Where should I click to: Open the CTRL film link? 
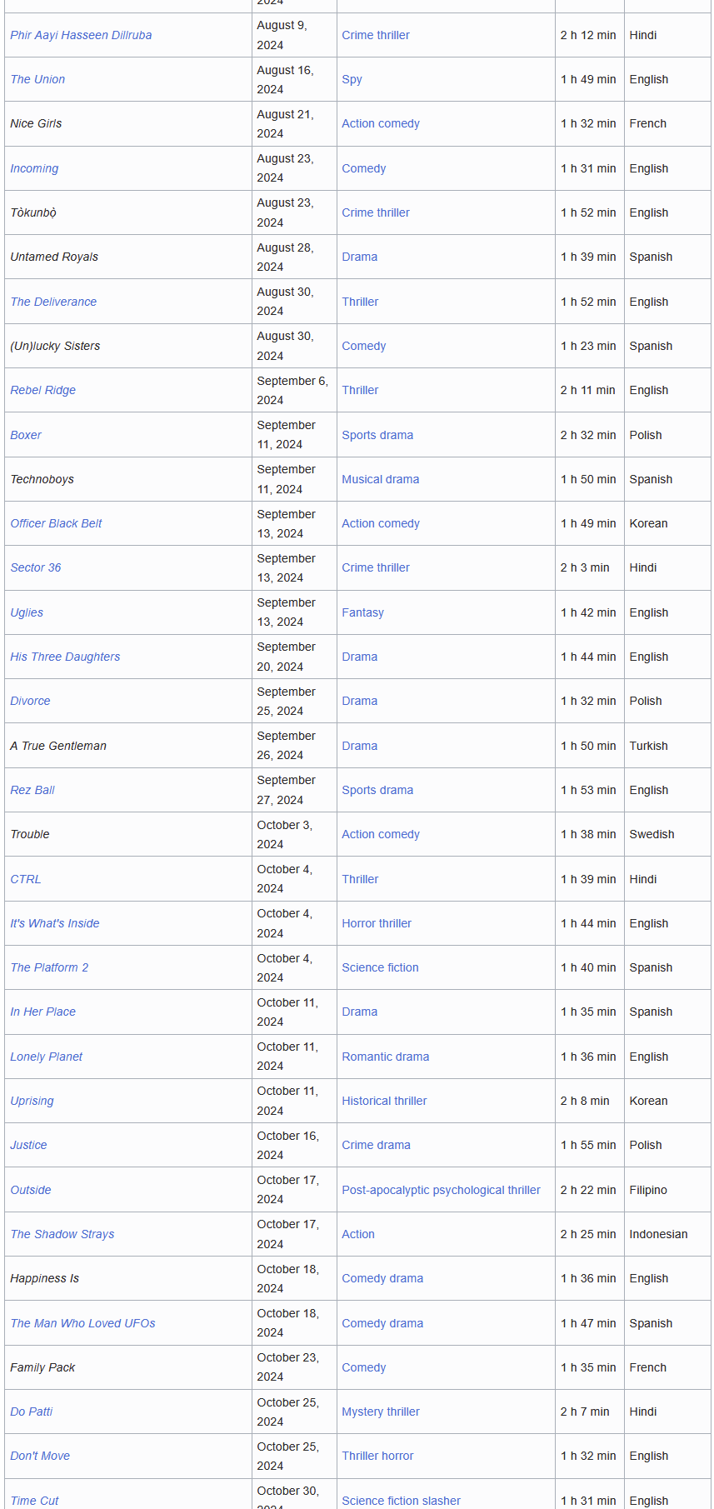pos(25,879)
